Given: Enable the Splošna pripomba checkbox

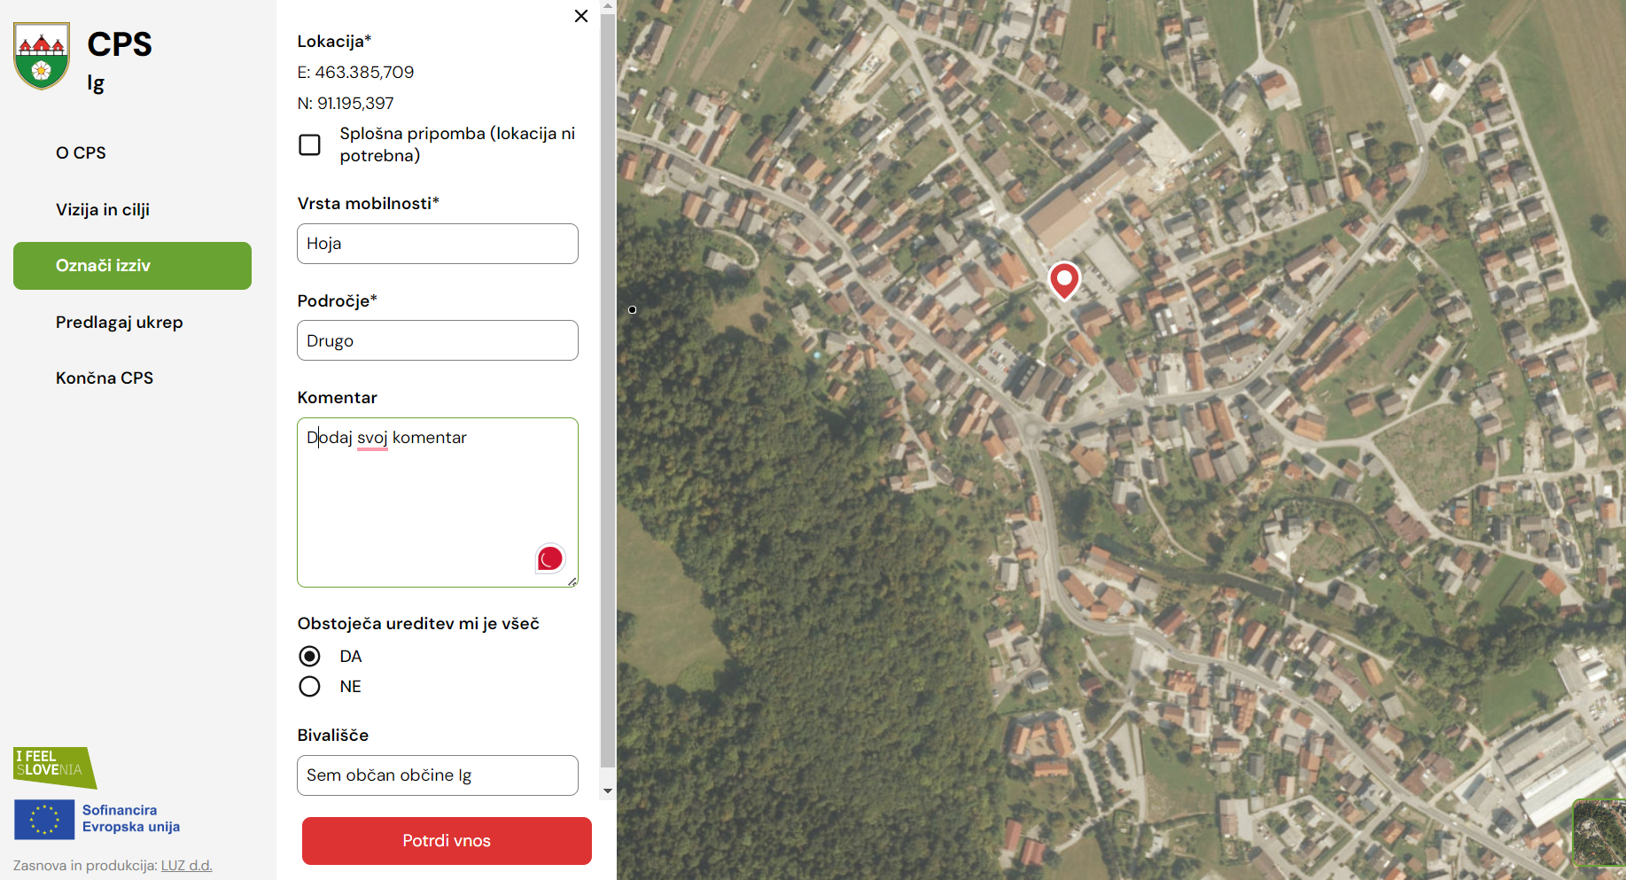Looking at the screenshot, I should click(309, 144).
